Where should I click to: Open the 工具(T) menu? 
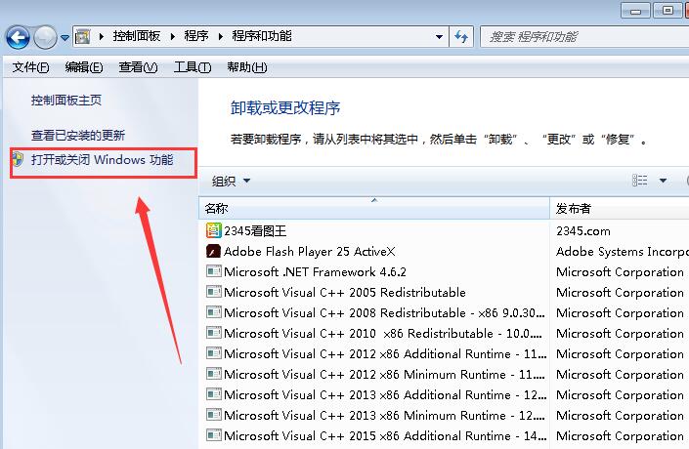[192, 67]
